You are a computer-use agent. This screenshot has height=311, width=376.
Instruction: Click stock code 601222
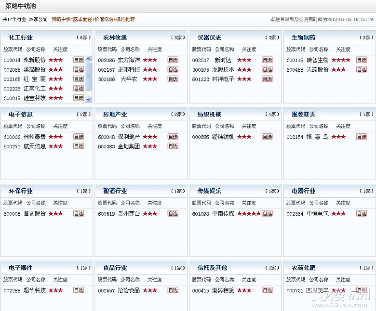(201, 79)
